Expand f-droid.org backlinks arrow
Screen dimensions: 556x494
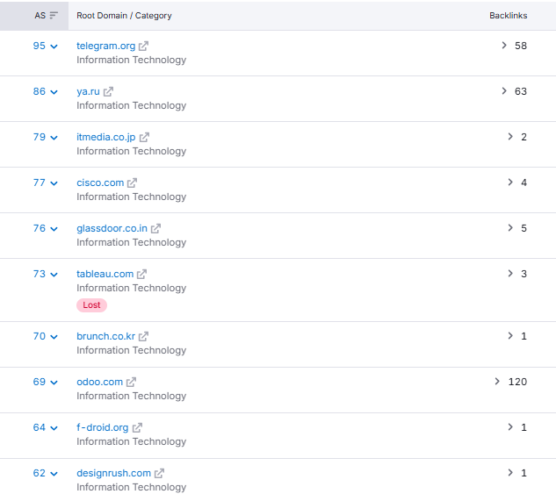[510, 427]
